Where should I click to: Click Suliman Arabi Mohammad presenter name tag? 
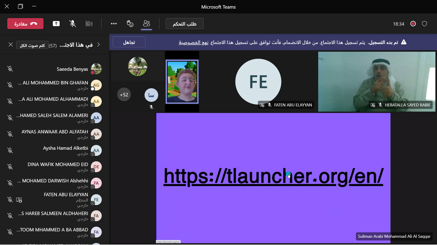point(394,236)
